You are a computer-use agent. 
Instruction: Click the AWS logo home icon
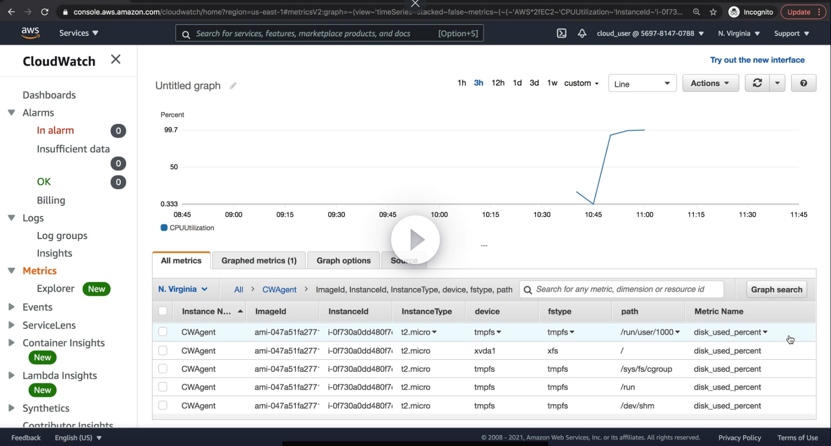click(30, 33)
